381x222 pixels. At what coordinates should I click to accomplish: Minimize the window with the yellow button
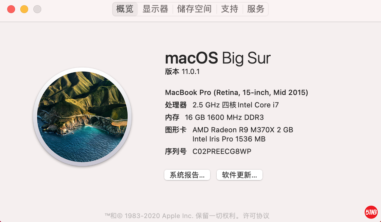24,9
